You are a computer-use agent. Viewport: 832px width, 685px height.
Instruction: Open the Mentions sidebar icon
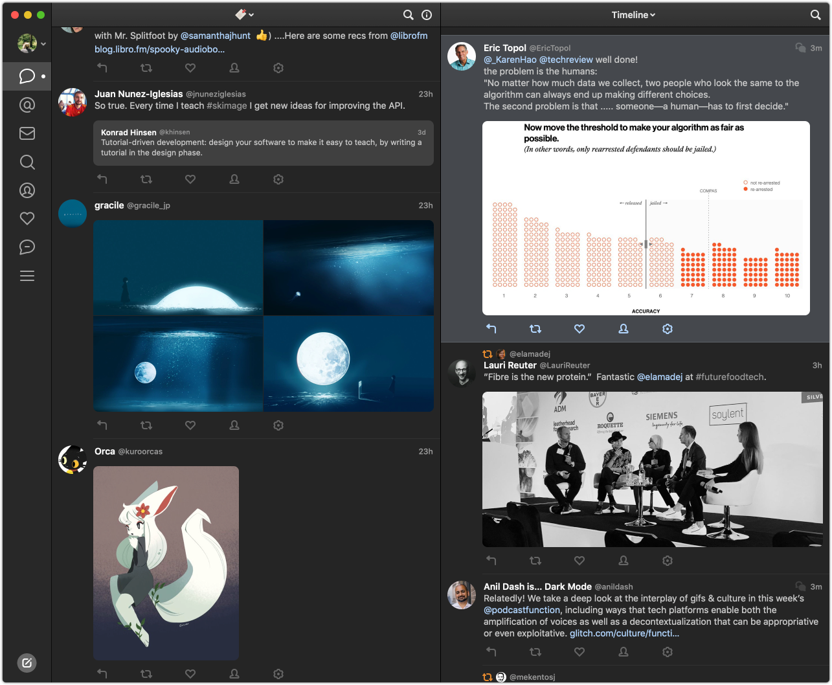pos(27,105)
